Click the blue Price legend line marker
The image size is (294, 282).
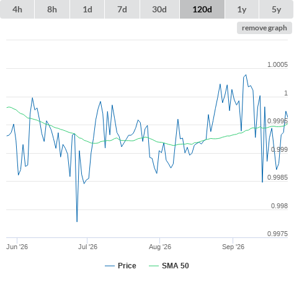110,266
